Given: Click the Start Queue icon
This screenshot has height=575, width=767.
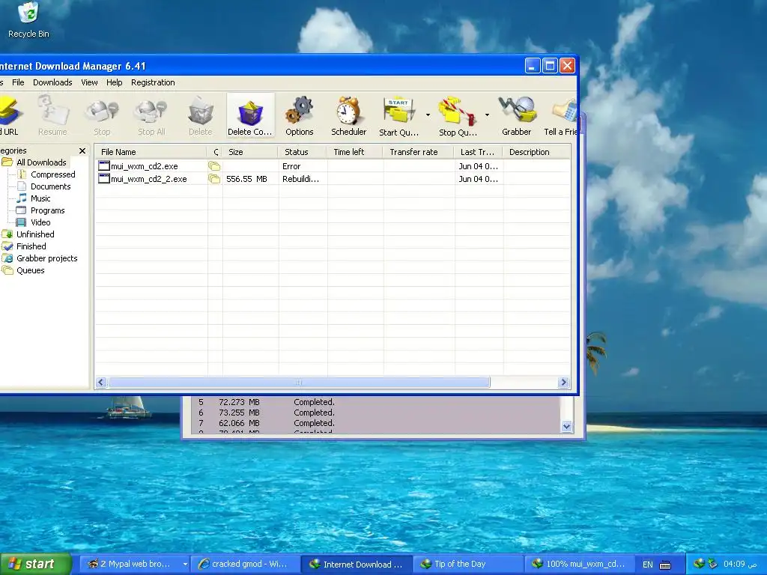Looking at the screenshot, I should (398, 115).
